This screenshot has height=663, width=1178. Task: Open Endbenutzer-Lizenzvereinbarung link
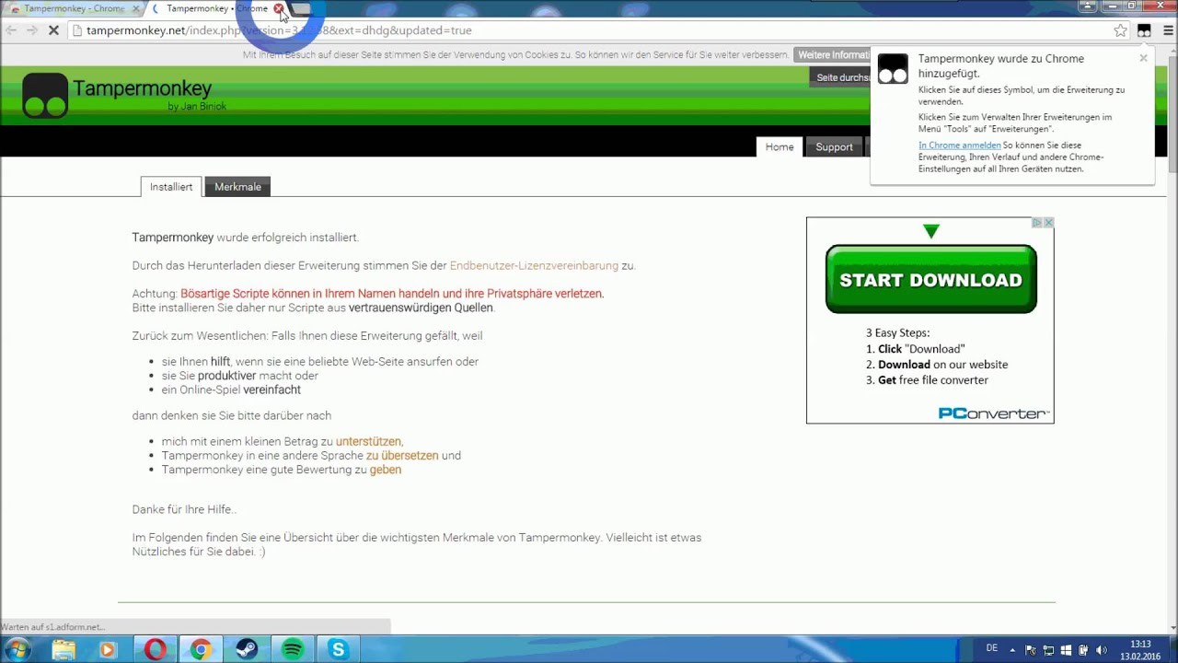534,265
